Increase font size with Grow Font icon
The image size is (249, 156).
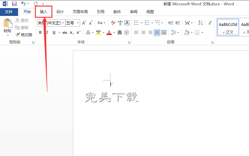click(x=84, y=23)
